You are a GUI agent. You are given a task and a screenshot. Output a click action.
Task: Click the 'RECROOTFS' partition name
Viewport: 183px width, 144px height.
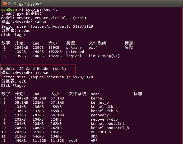coord(101,132)
